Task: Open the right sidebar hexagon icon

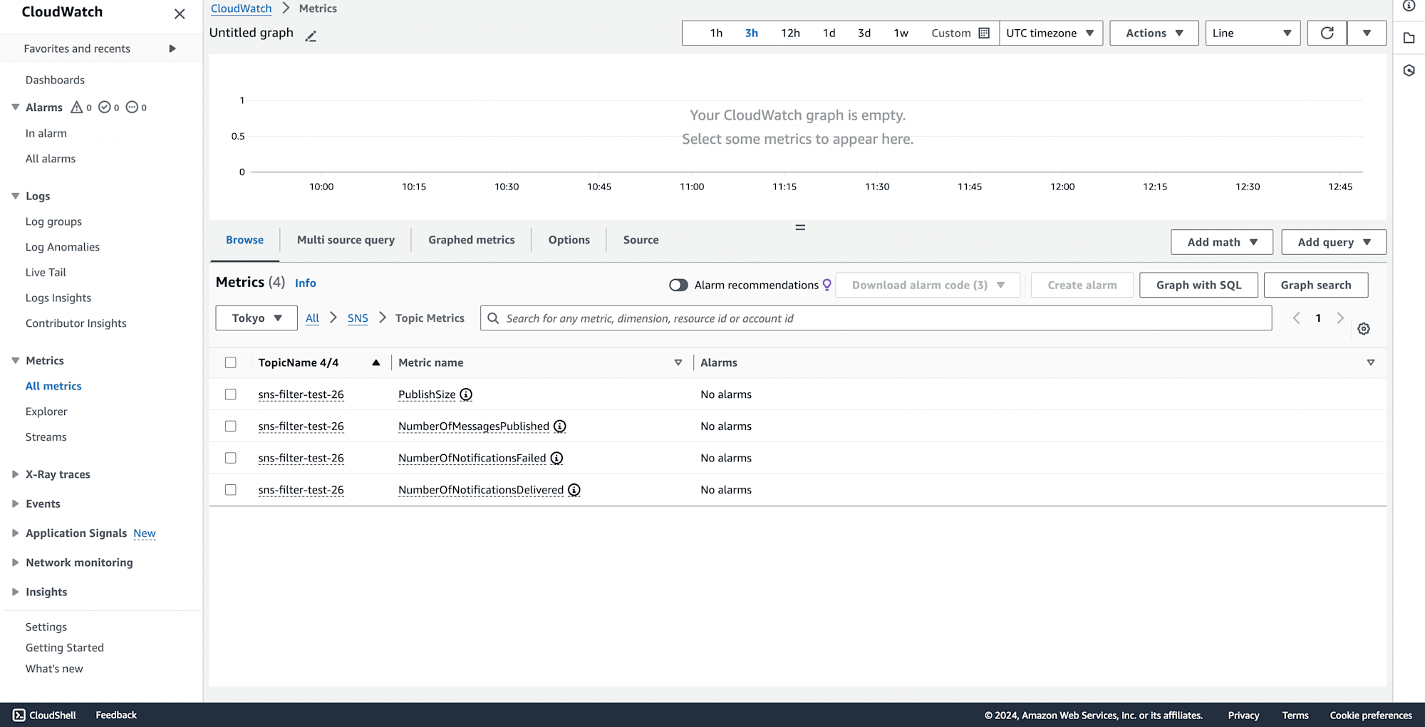Action: pos(1409,70)
